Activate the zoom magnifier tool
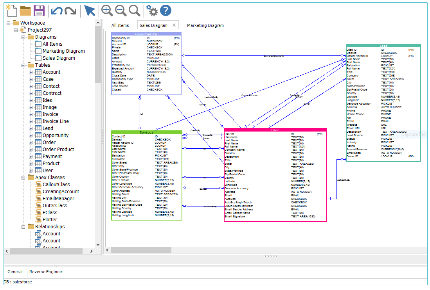Image resolution: width=430 pixels, height=290 pixels. point(134,11)
